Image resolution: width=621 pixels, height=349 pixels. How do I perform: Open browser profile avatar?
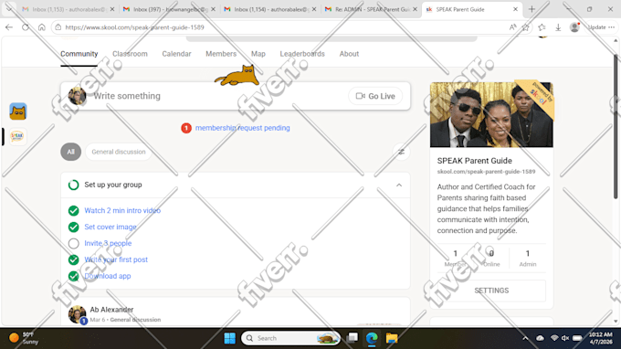tap(574, 26)
